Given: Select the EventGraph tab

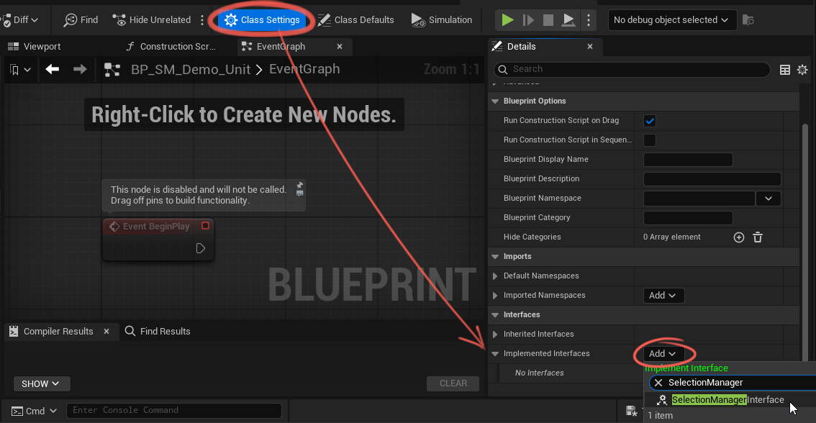Looking at the screenshot, I should (281, 47).
